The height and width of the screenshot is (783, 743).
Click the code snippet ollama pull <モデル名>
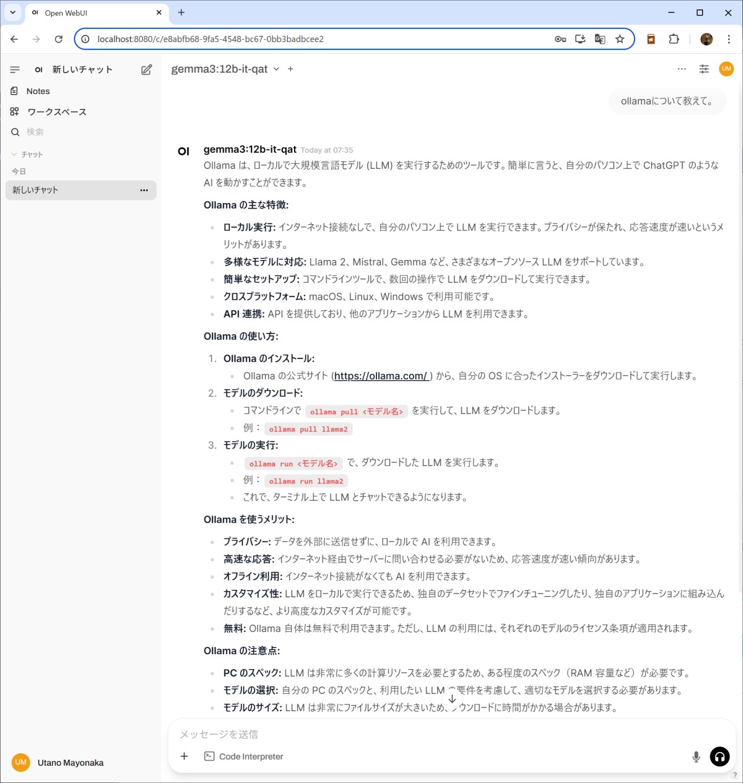click(357, 412)
